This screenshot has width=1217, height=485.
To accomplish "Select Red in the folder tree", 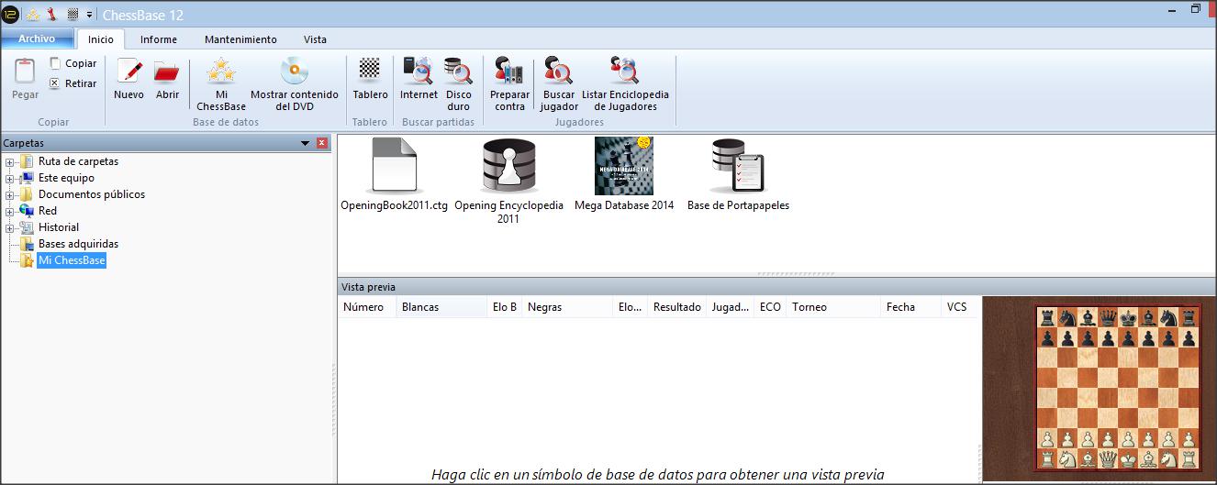I will [48, 211].
